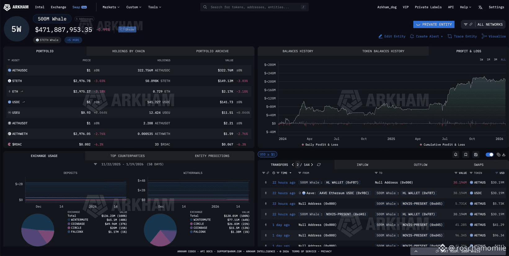Switch to Portfolio Archive tab

(x=212, y=51)
